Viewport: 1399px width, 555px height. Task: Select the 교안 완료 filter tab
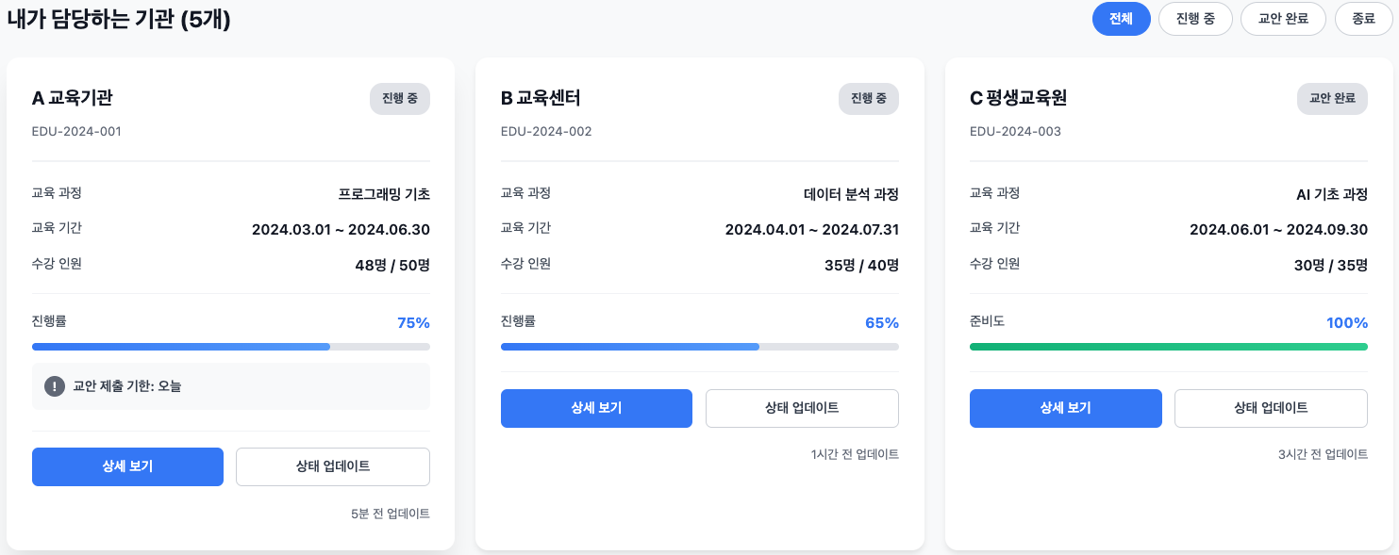pyautogui.click(x=1283, y=18)
